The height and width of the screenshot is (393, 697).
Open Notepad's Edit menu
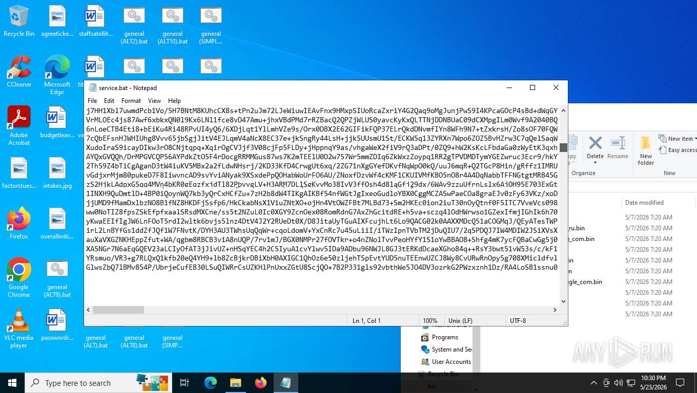coord(109,101)
